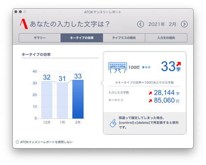
Task: Click the 12月 axis label
Action: (x=47, y=122)
